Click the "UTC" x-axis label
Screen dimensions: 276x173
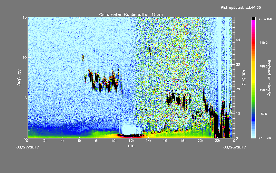tap(131, 146)
